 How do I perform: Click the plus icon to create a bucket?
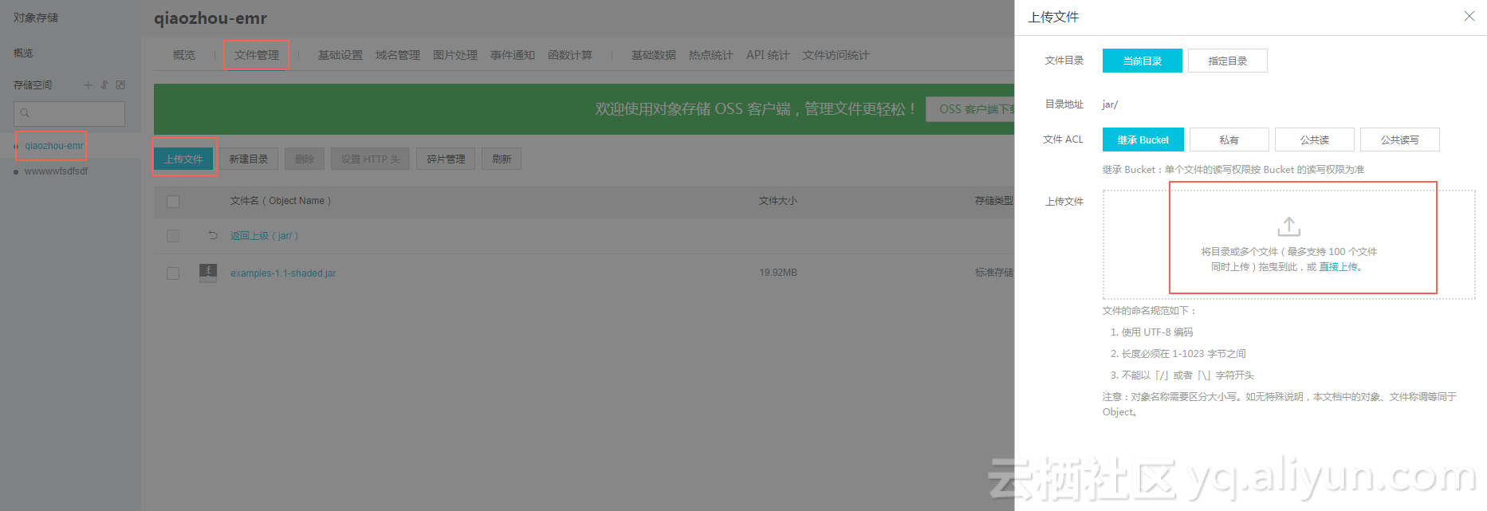[x=89, y=85]
